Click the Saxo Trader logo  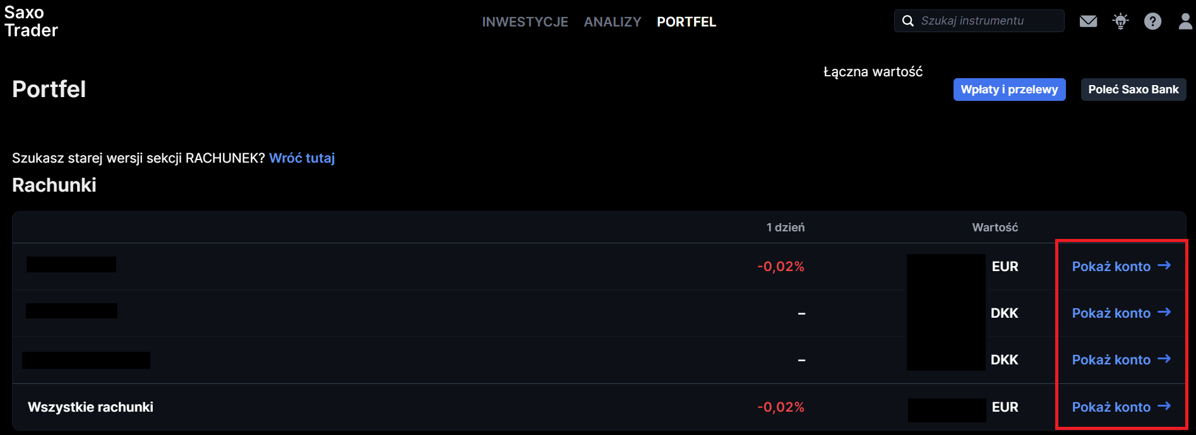(x=31, y=21)
